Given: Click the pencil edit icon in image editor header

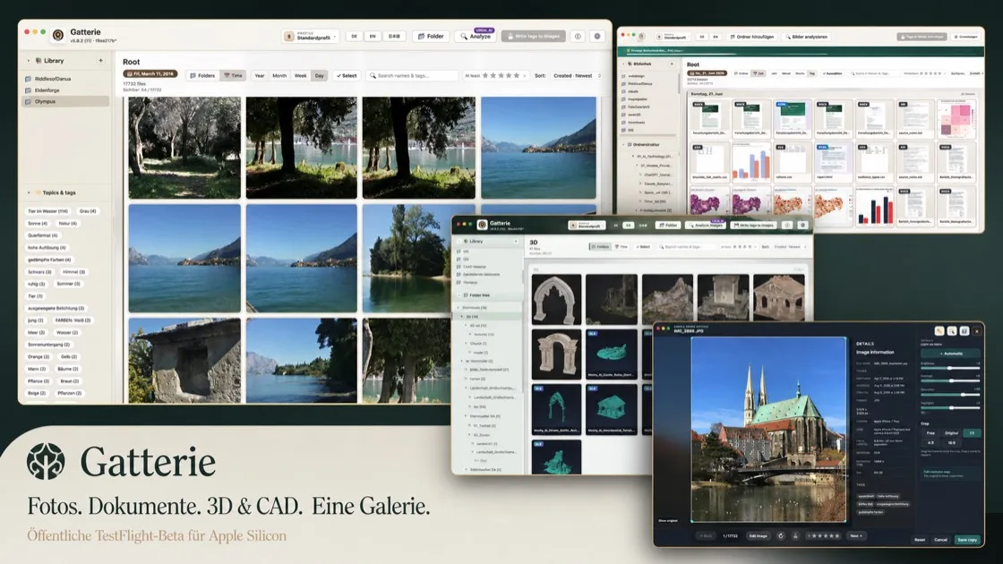Looking at the screenshot, I should pos(939,330).
